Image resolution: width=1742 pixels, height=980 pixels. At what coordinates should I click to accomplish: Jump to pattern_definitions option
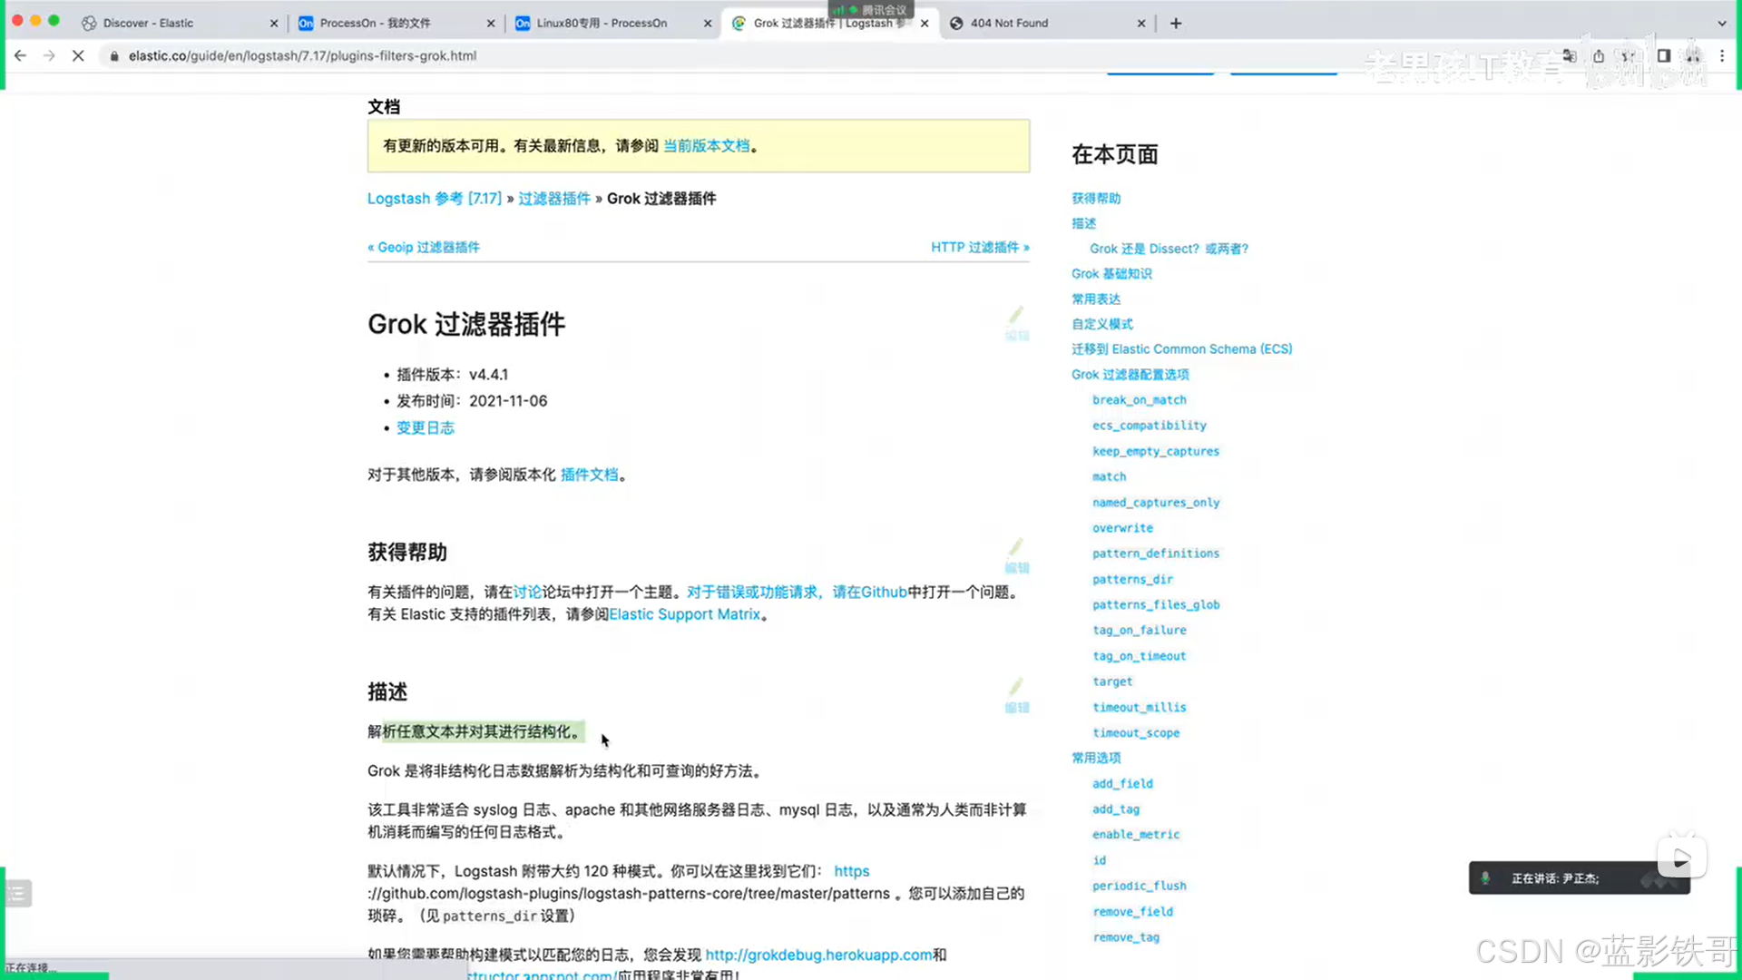pyautogui.click(x=1155, y=553)
